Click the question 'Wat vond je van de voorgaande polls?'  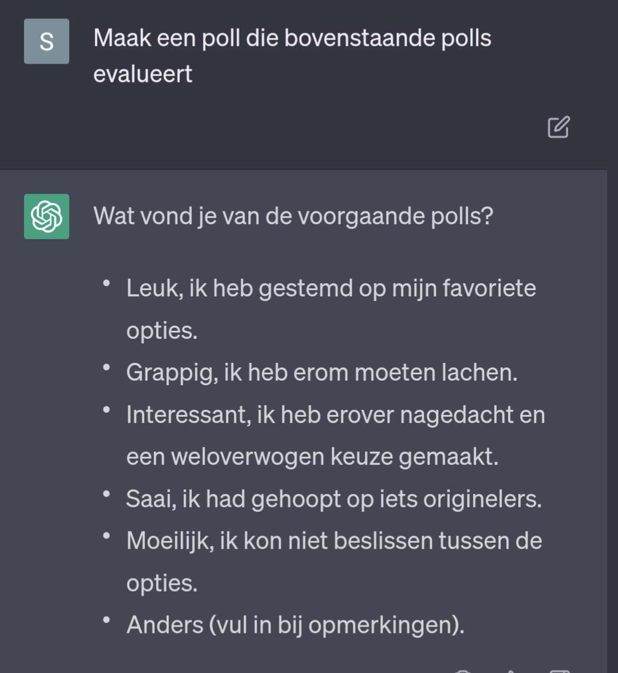(293, 216)
